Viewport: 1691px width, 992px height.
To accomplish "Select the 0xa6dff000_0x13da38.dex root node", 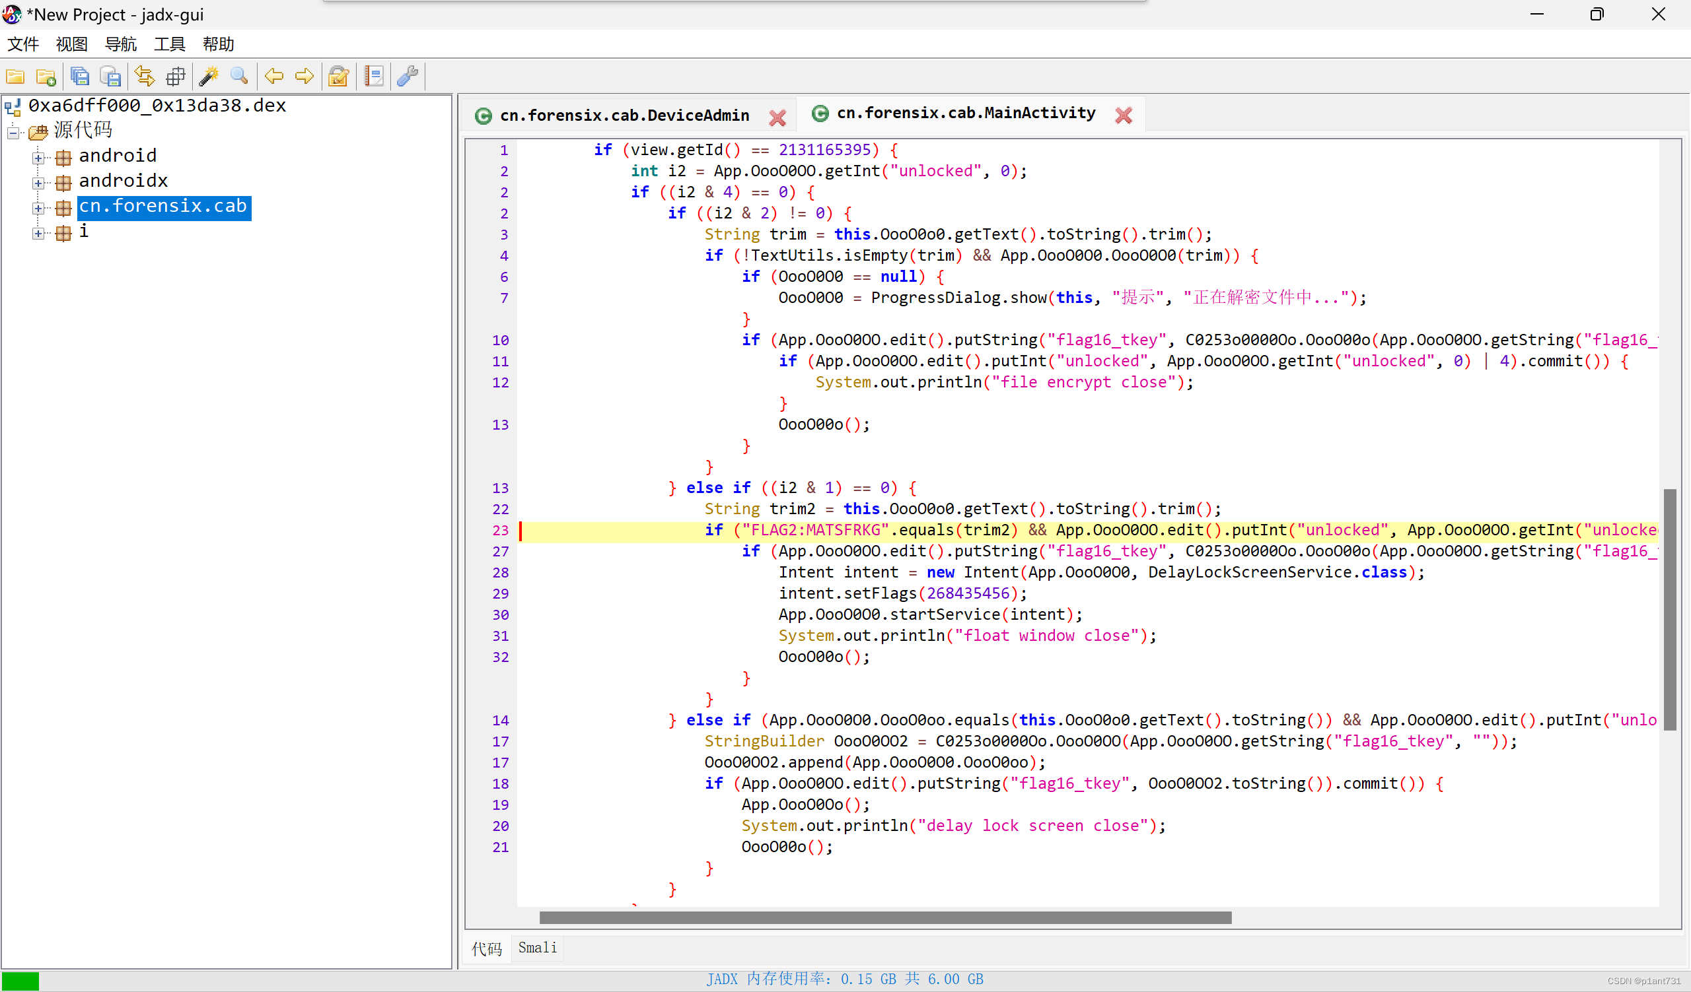I will point(157,105).
